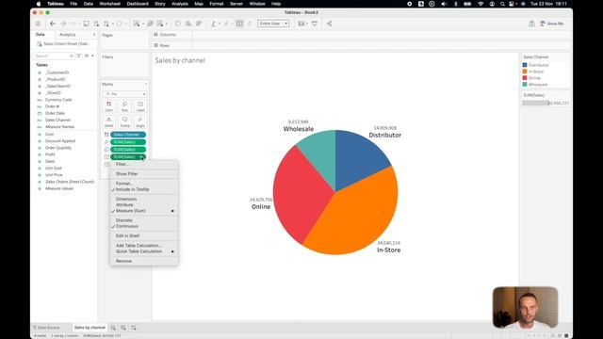The height and width of the screenshot is (339, 603).
Task: Redo with the forward arrow toolbar icon
Action: click(63, 24)
